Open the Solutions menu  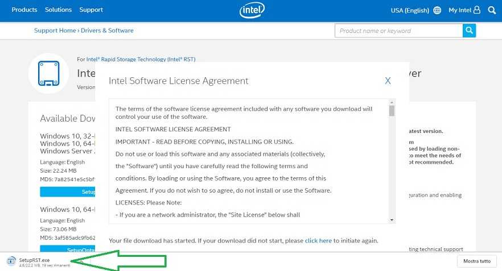point(58,10)
